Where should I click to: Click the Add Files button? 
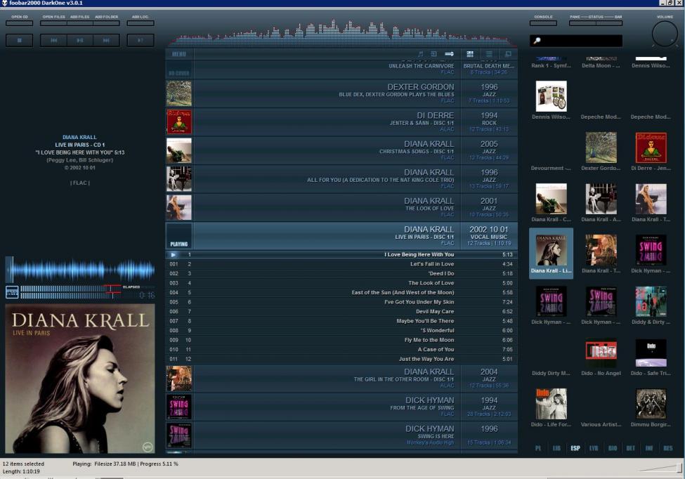click(80, 22)
